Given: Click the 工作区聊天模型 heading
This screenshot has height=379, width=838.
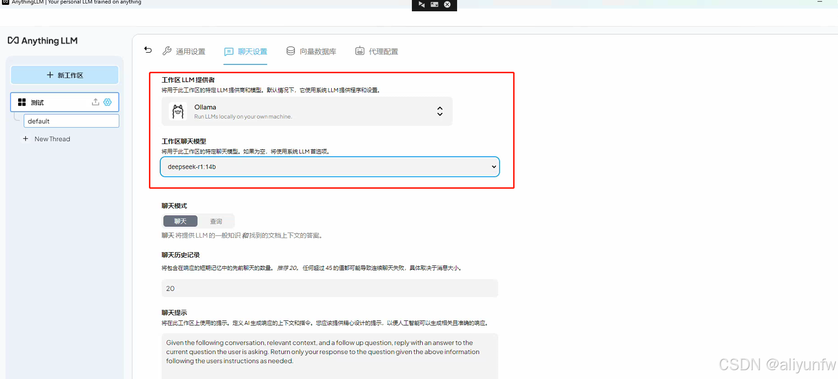Looking at the screenshot, I should [x=184, y=141].
